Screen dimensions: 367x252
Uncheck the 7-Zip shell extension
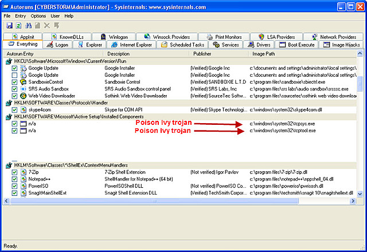[14, 172]
